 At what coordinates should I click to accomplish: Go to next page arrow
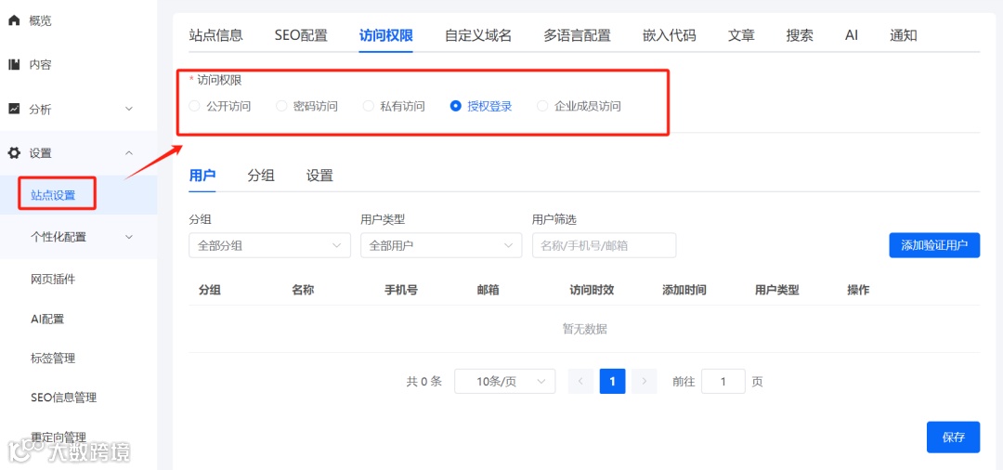pyautogui.click(x=645, y=382)
